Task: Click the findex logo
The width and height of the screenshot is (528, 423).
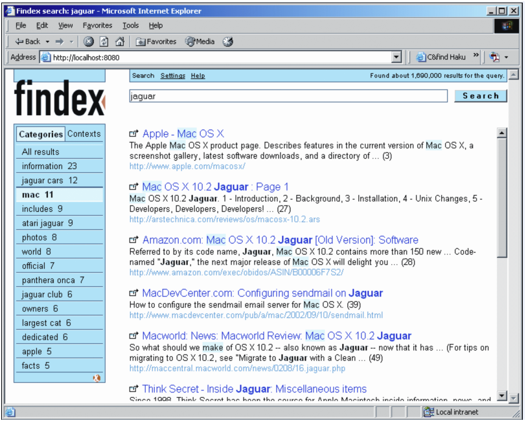Action: (60, 98)
